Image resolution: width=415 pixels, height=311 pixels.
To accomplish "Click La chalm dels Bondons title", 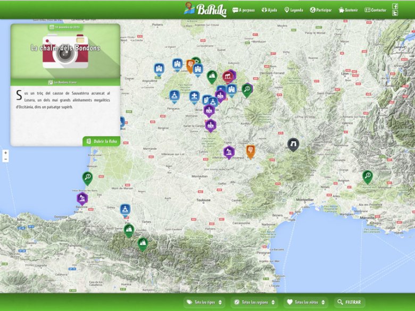I will pos(65,48).
